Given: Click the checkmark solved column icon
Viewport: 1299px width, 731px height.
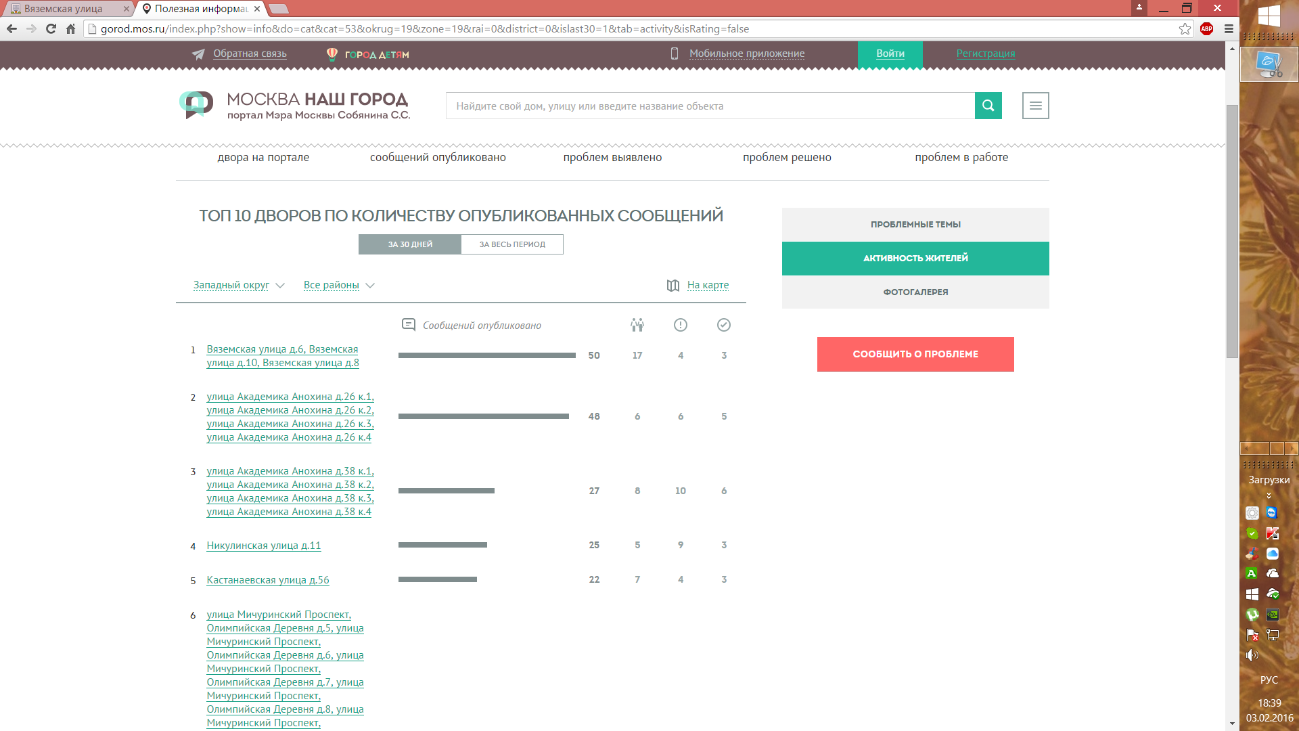Looking at the screenshot, I should click(723, 325).
